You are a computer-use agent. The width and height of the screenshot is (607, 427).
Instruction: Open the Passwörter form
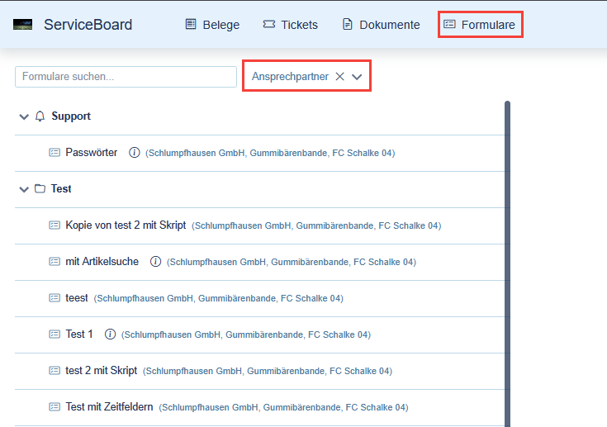92,153
